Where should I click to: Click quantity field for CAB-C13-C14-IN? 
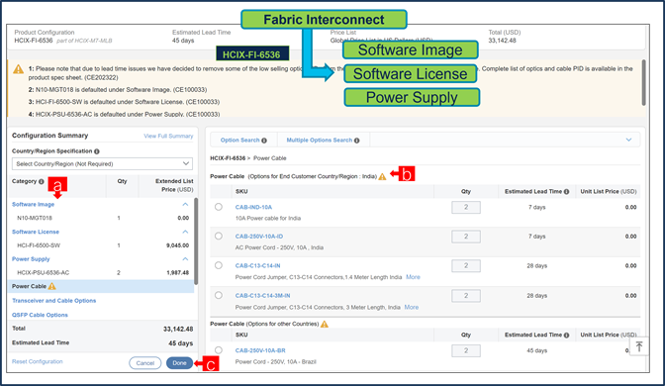466,266
